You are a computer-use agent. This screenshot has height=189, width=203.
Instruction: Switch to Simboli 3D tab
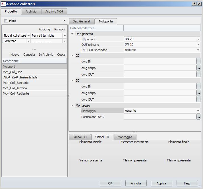(80, 137)
